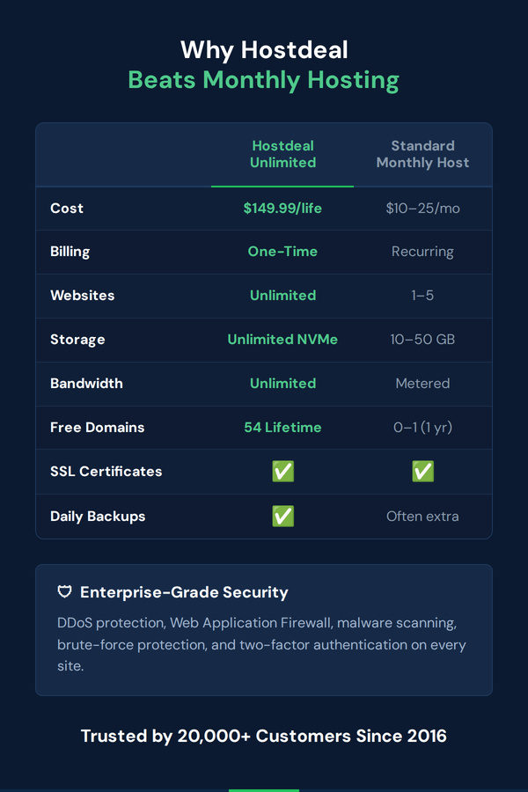The height and width of the screenshot is (792, 528).
Task: Click the '$149.99/life' price
Action: click(282, 208)
